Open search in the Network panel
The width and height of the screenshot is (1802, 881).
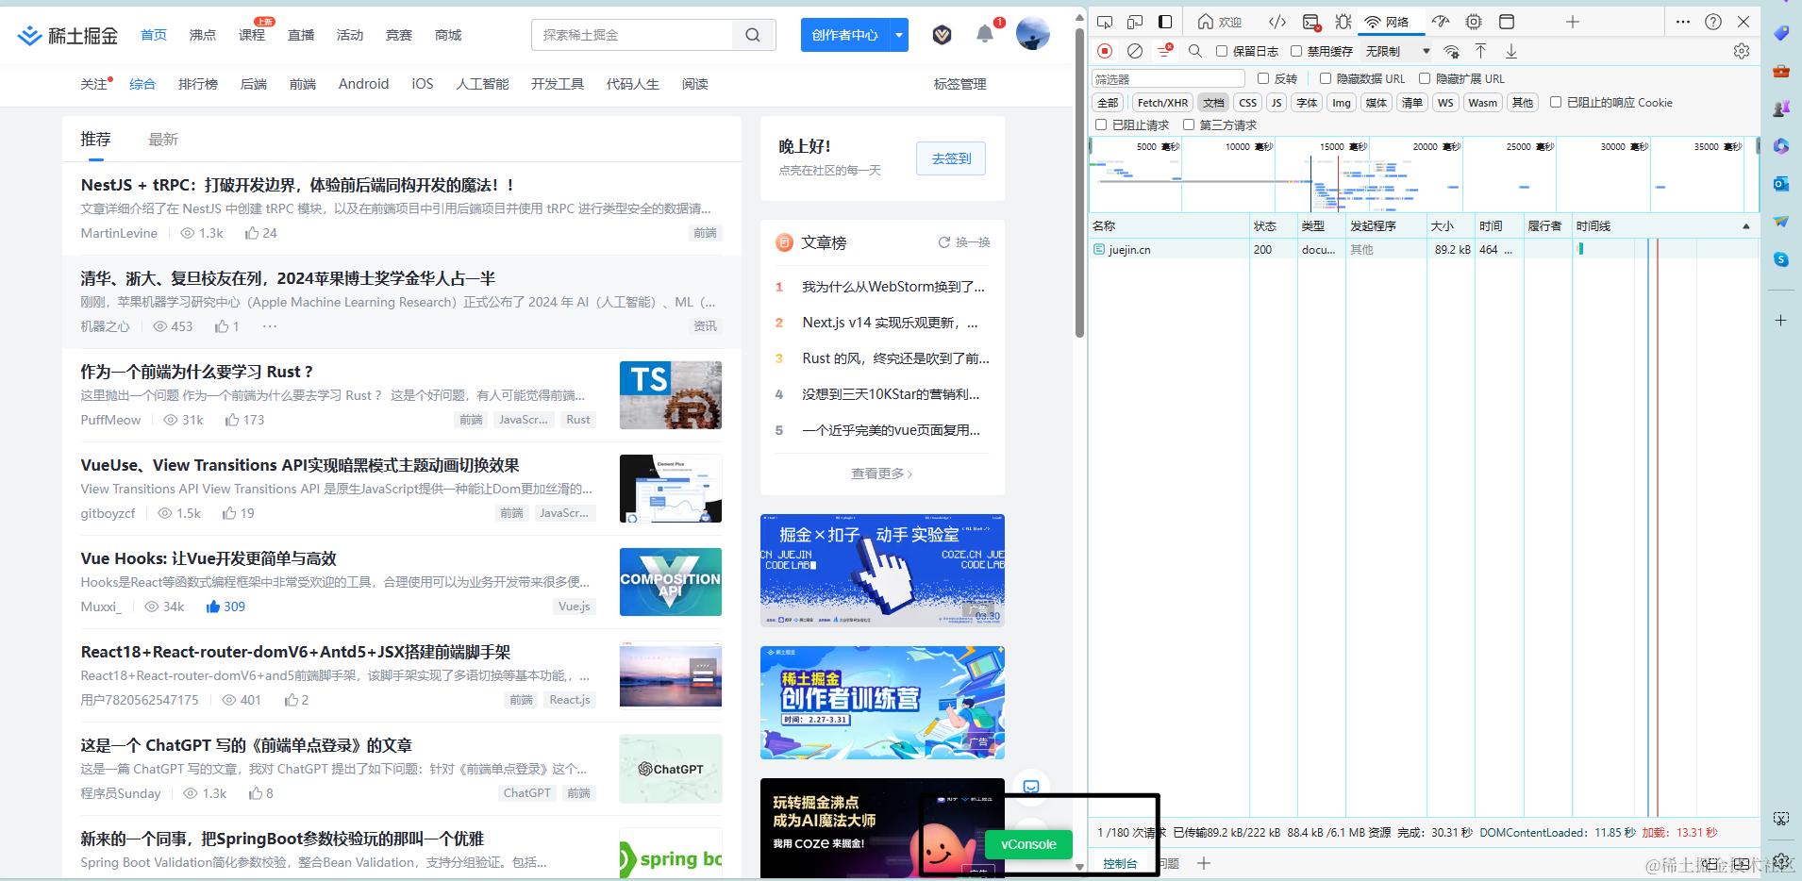(x=1195, y=51)
